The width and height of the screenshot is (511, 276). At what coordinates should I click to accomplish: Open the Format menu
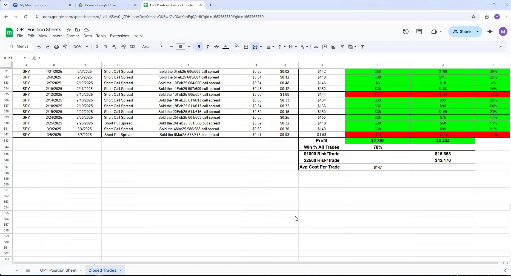73,36
